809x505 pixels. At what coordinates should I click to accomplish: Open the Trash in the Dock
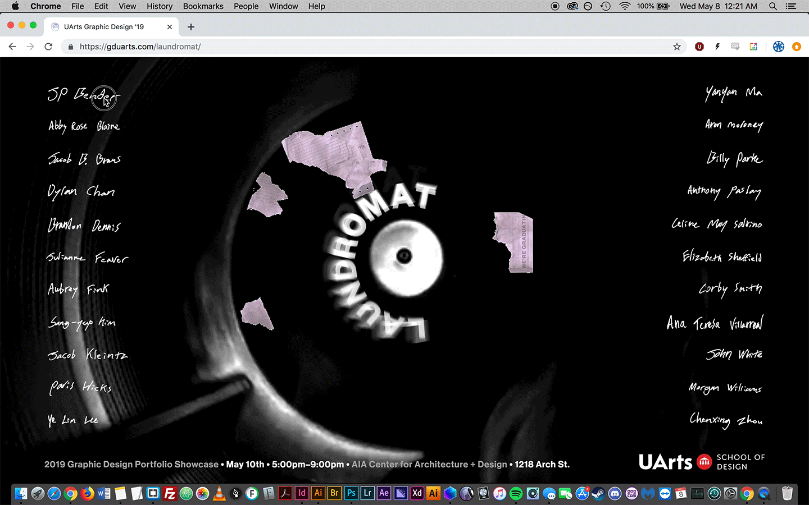pyautogui.click(x=787, y=493)
